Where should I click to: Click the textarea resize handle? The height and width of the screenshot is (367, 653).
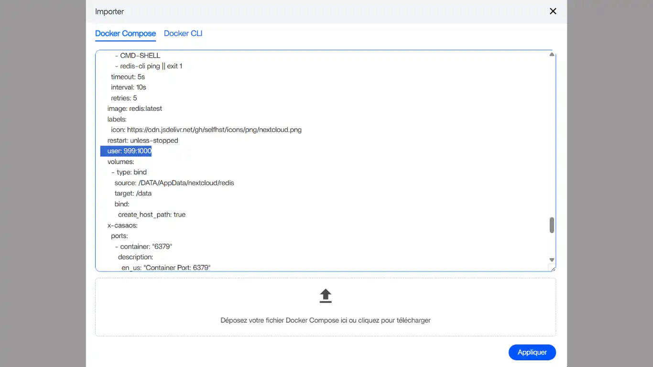552,268
